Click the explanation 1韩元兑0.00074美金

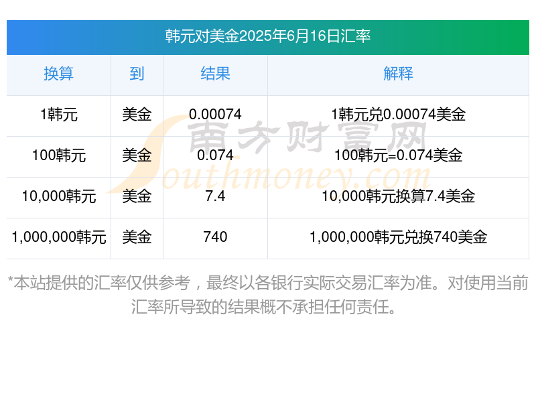click(398, 115)
